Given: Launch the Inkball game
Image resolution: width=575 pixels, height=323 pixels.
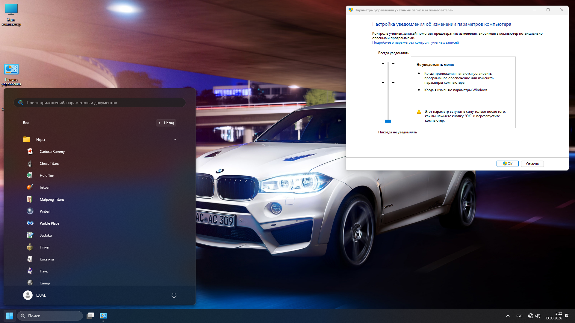Looking at the screenshot, I should (45, 188).
